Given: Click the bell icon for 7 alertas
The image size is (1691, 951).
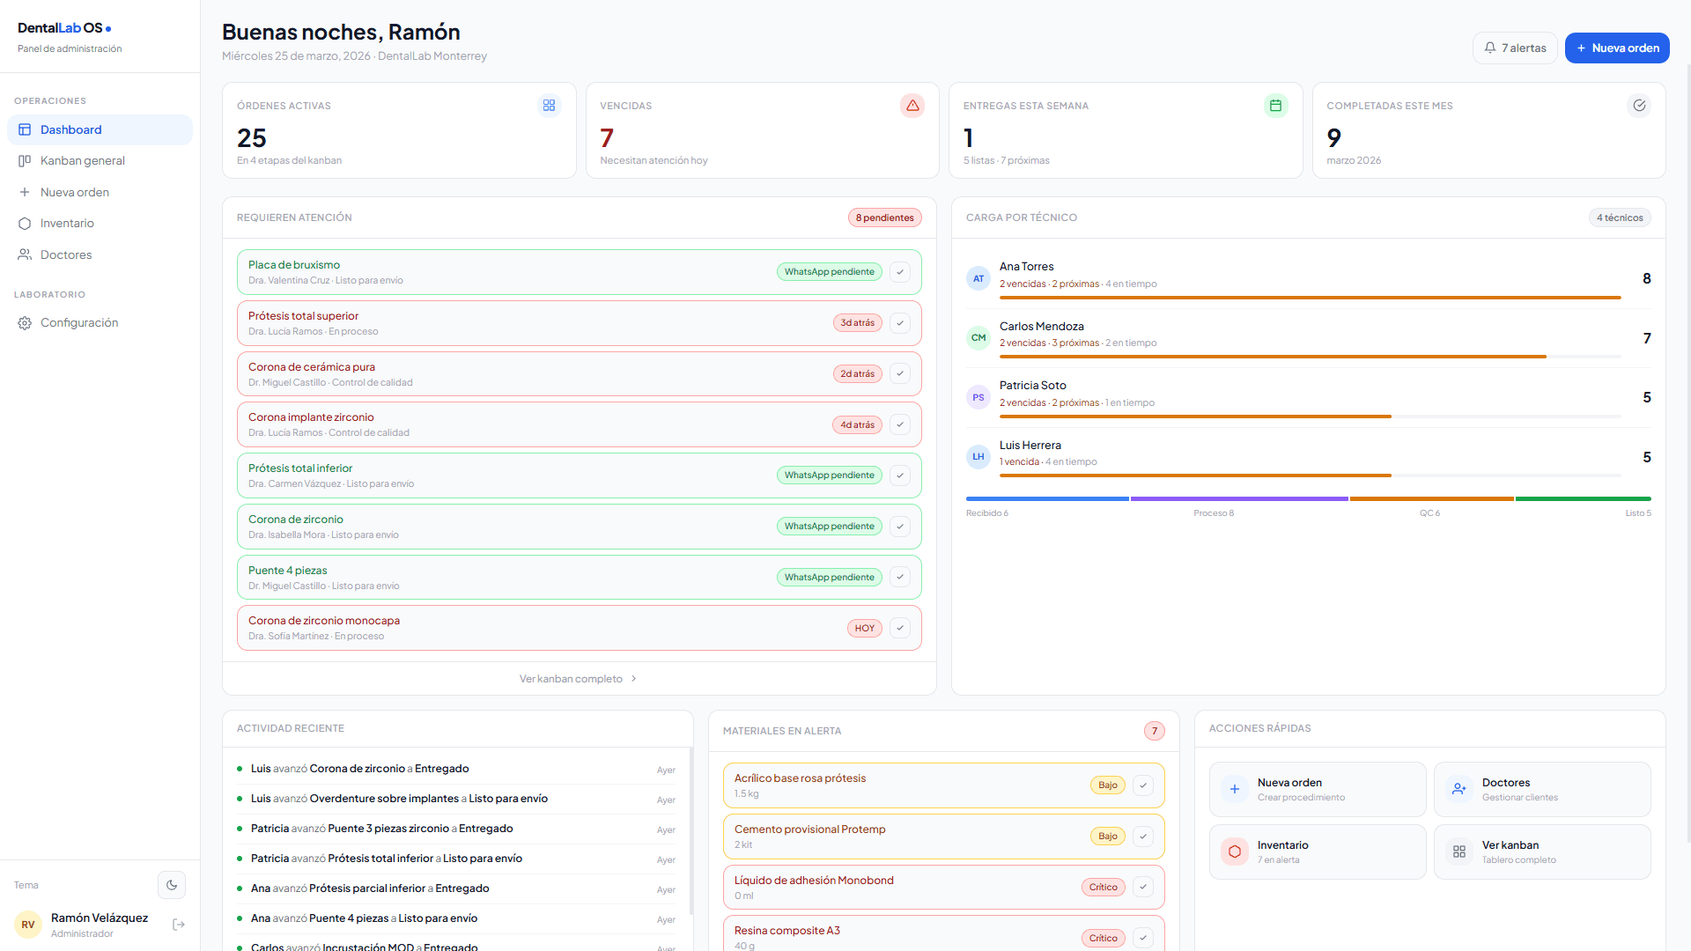Looking at the screenshot, I should tap(1491, 48).
